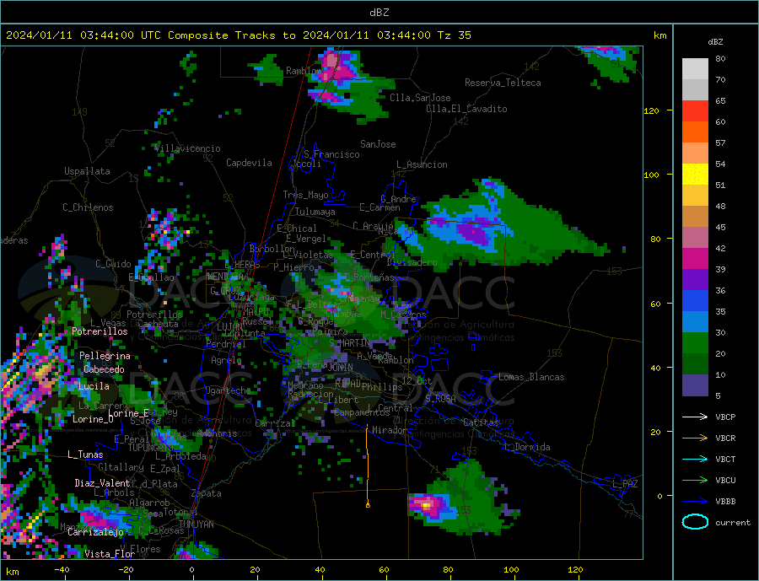Click the 'Zapata' place label

pos(207,493)
